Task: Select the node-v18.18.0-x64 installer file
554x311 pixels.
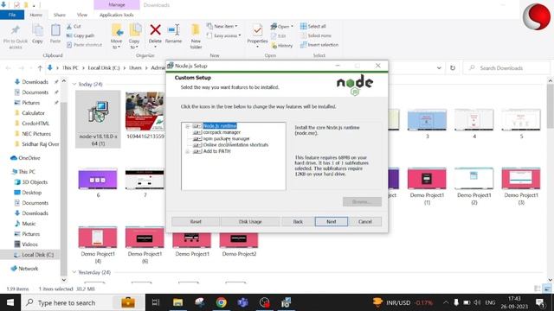Action: [98, 119]
